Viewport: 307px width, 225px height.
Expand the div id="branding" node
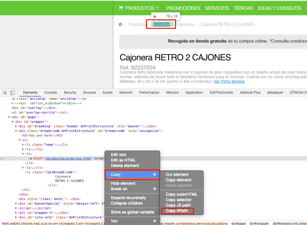16,126
